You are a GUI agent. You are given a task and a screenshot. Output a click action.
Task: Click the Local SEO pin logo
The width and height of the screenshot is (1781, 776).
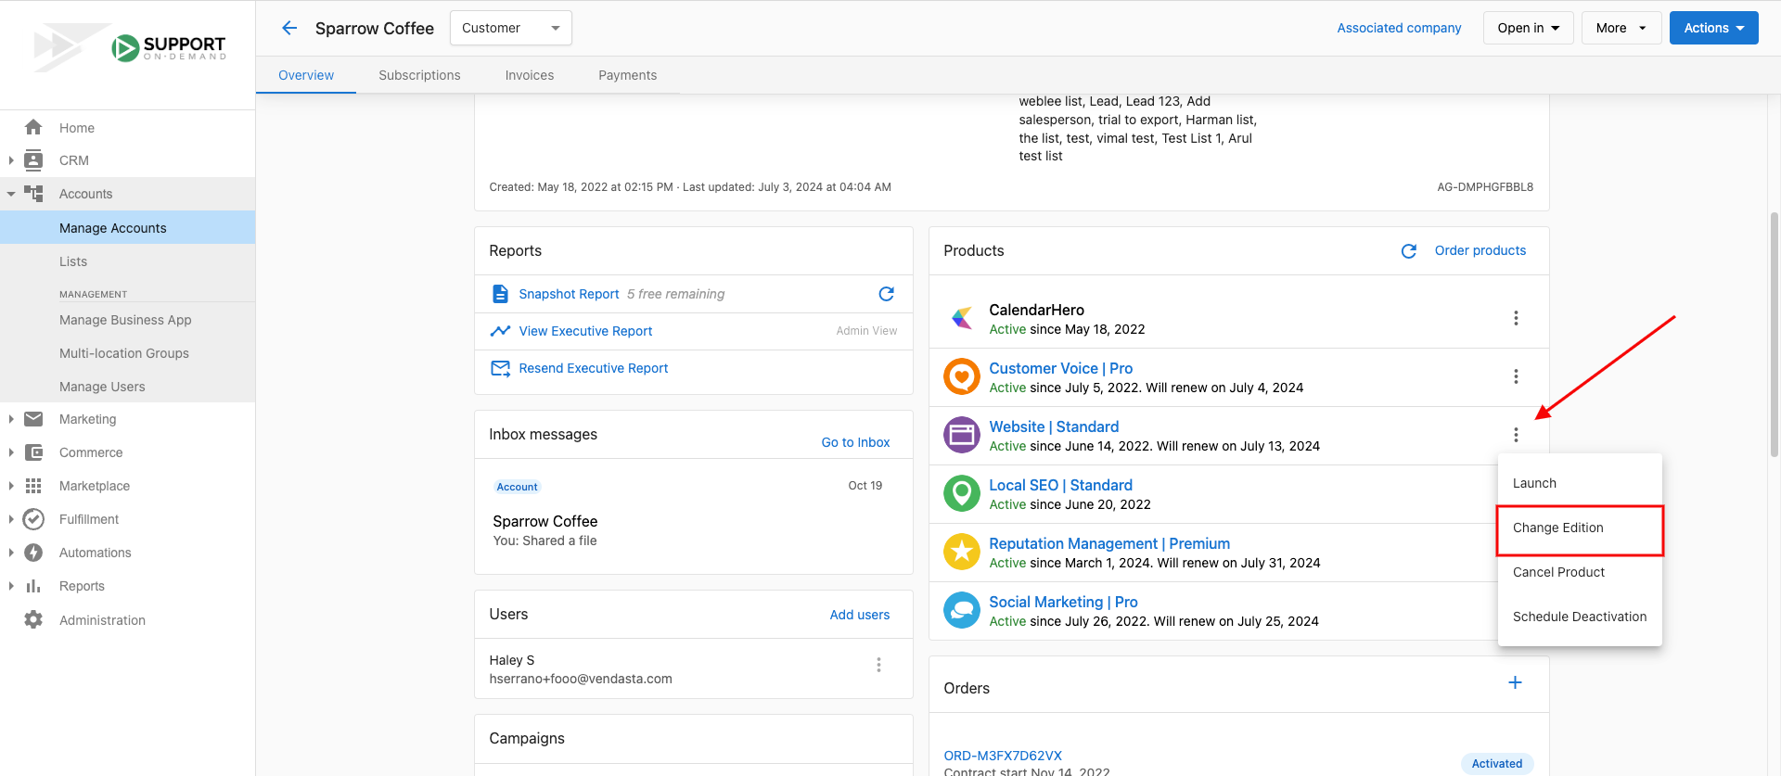point(962,493)
